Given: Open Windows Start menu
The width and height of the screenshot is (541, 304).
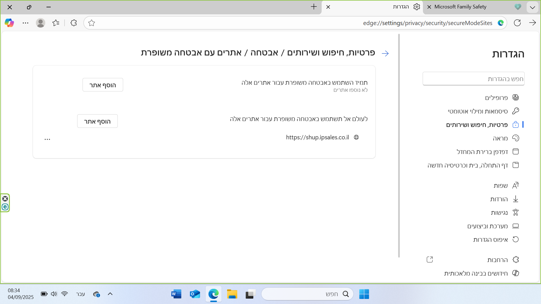Looking at the screenshot, I should coord(364,294).
